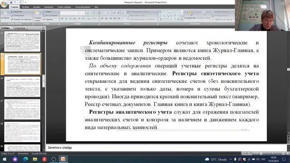Viewport: 290px width, 163px height.
Task: Click Копировать copy command
Action: coord(17,15)
